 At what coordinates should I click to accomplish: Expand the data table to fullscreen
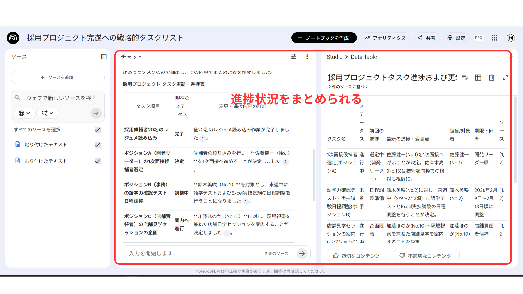pos(506,78)
